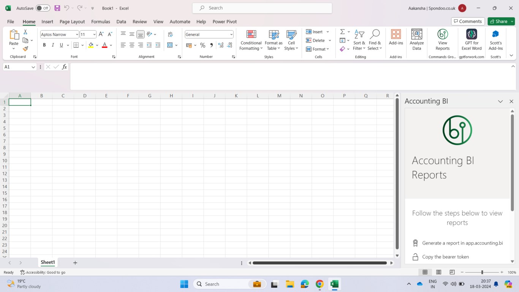Click the Save icon in the title bar
Viewport: 519px width, 292px height.
(57, 8)
